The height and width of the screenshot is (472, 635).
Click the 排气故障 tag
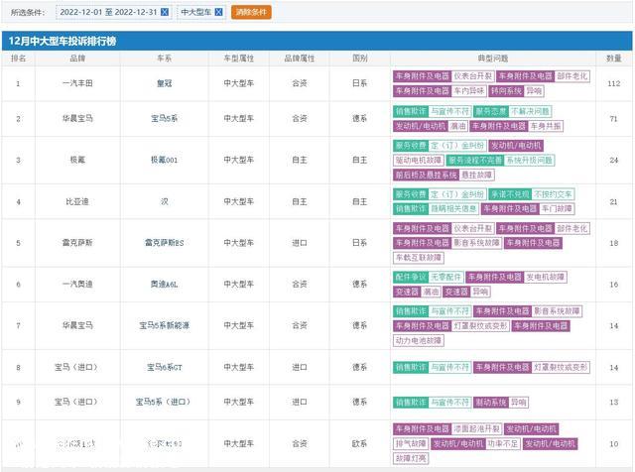(411, 443)
